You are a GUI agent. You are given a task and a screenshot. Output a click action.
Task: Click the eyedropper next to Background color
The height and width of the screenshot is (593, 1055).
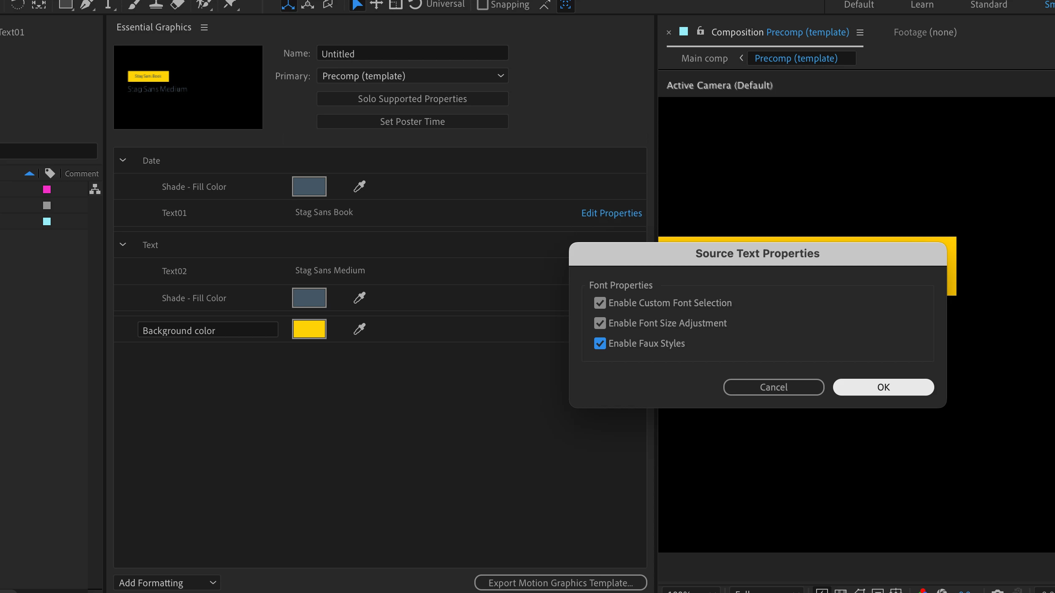(x=360, y=329)
